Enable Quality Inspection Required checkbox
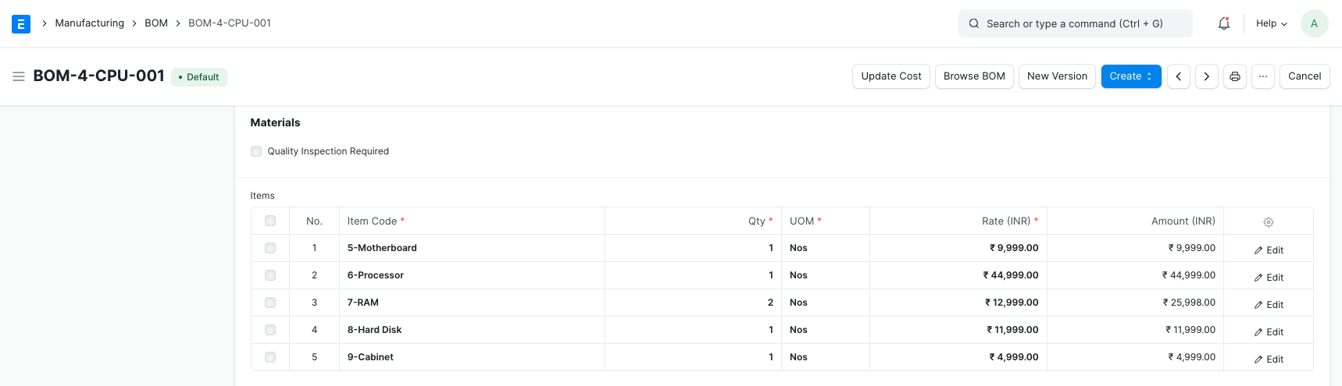Viewport: 1342px width, 386px height. 256,151
